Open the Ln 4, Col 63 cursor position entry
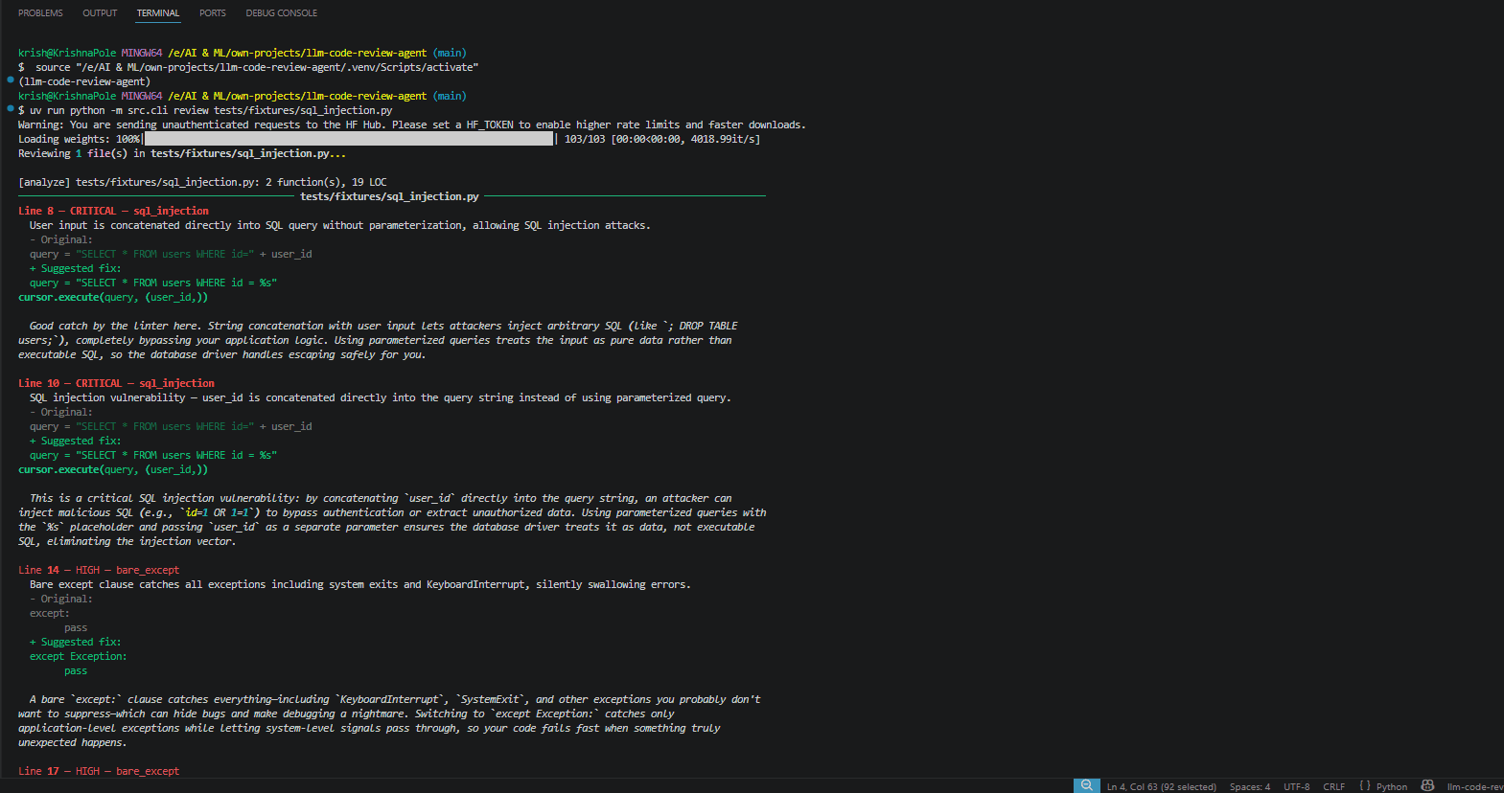Viewport: 1504px width, 793px height. [x=1161, y=786]
